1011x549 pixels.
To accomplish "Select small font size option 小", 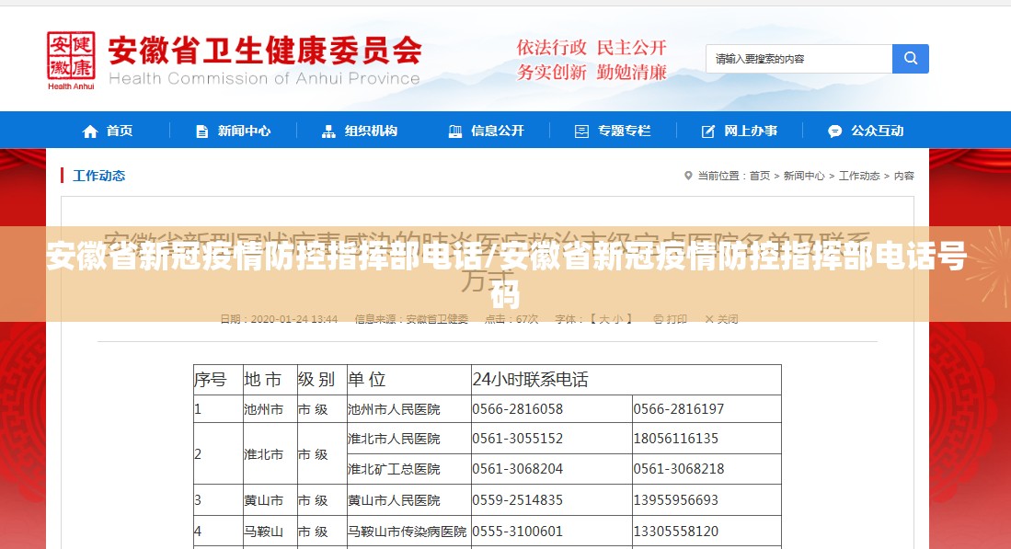I will [x=619, y=319].
